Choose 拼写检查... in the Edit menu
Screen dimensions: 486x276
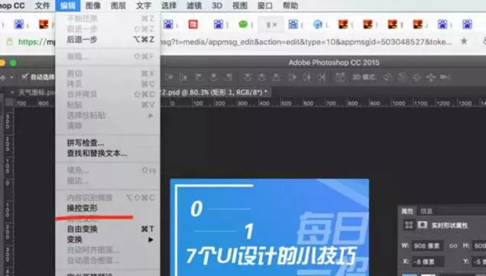click(108, 143)
